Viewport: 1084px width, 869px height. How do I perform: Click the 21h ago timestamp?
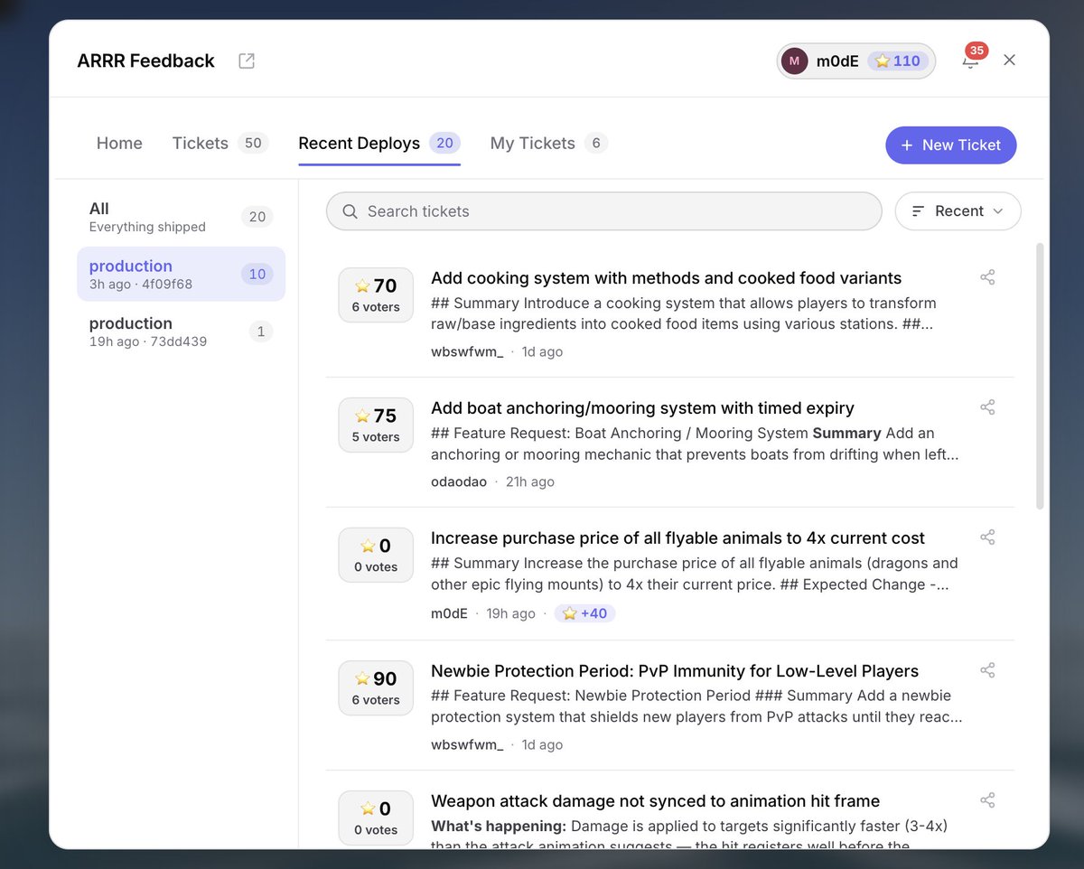pyautogui.click(x=530, y=481)
